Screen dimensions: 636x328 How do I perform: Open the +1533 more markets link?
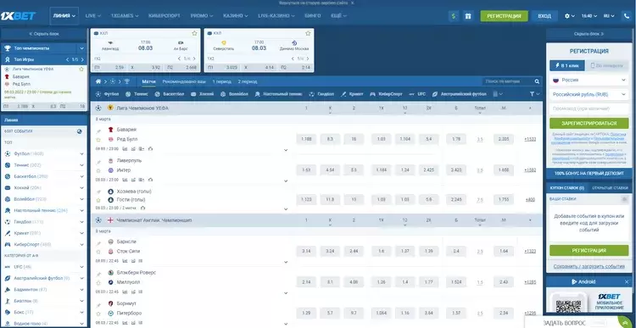point(530,140)
